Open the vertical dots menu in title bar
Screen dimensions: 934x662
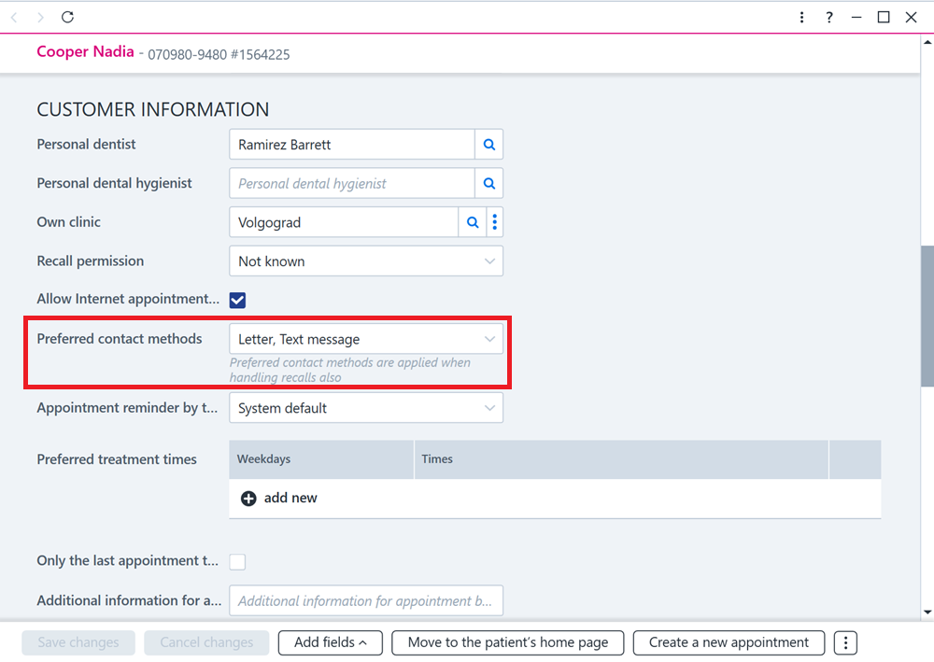(801, 17)
